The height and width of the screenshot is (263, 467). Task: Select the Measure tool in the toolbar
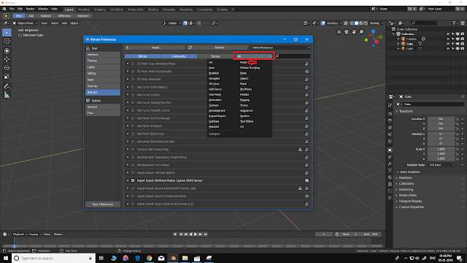tap(7, 95)
